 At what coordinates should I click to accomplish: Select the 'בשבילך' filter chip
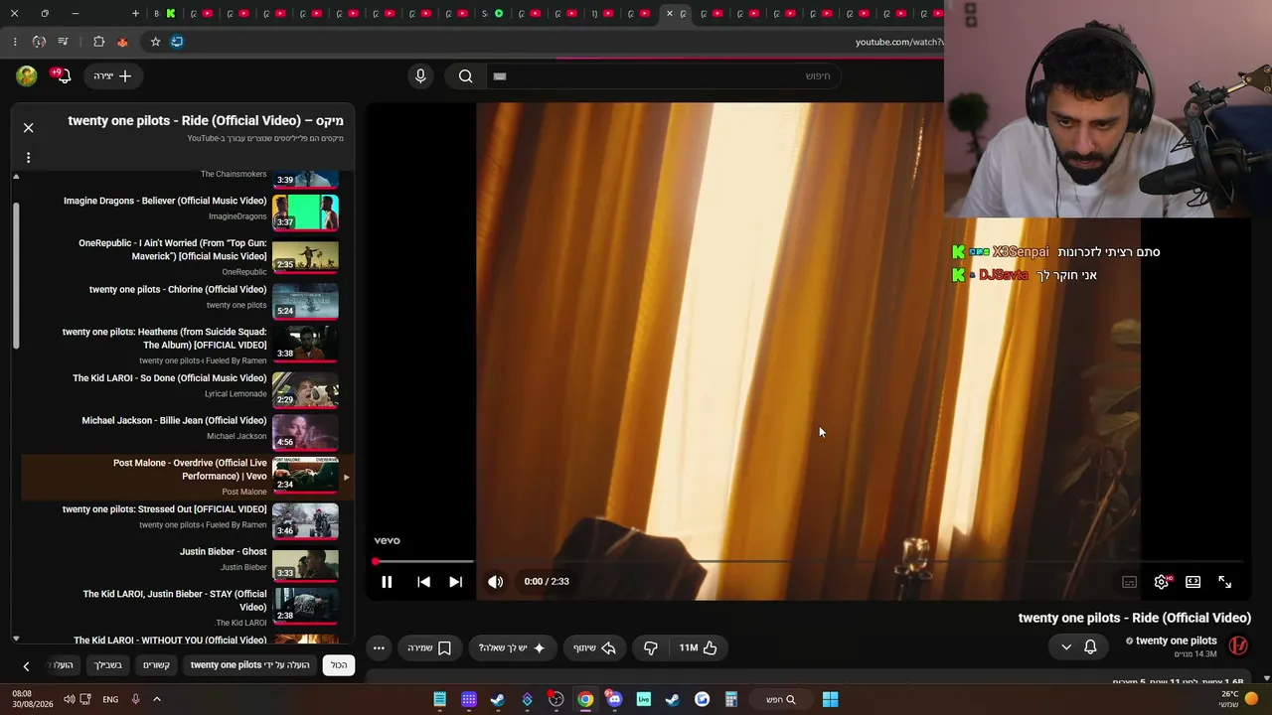(108, 664)
